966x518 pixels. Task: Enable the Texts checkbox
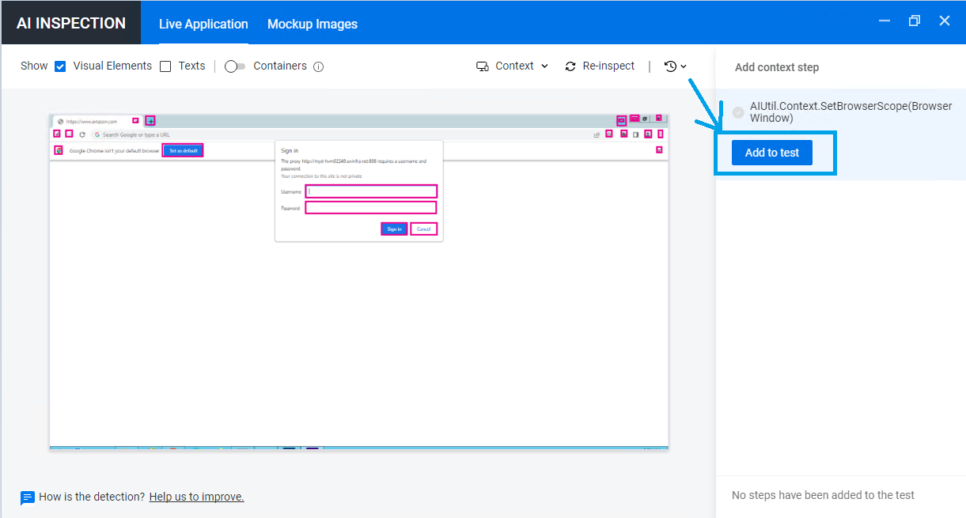[165, 66]
